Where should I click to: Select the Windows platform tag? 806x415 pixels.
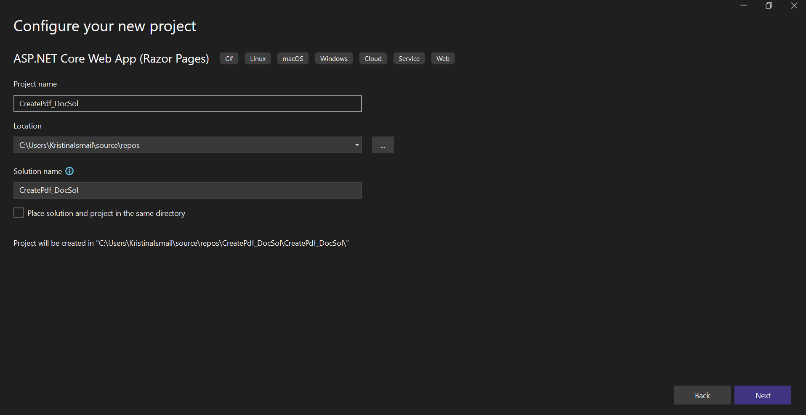click(x=333, y=58)
